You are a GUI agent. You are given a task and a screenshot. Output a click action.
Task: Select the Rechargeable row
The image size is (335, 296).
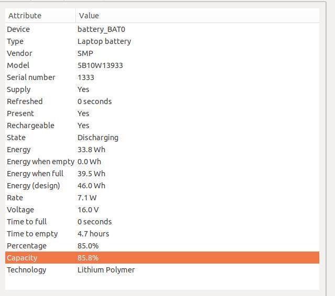(x=162, y=126)
